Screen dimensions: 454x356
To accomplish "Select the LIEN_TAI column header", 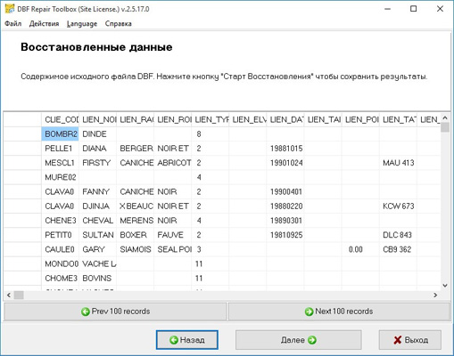I will coord(323,119).
